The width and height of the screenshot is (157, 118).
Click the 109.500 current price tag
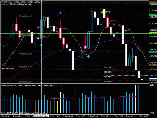(x=153, y=80)
